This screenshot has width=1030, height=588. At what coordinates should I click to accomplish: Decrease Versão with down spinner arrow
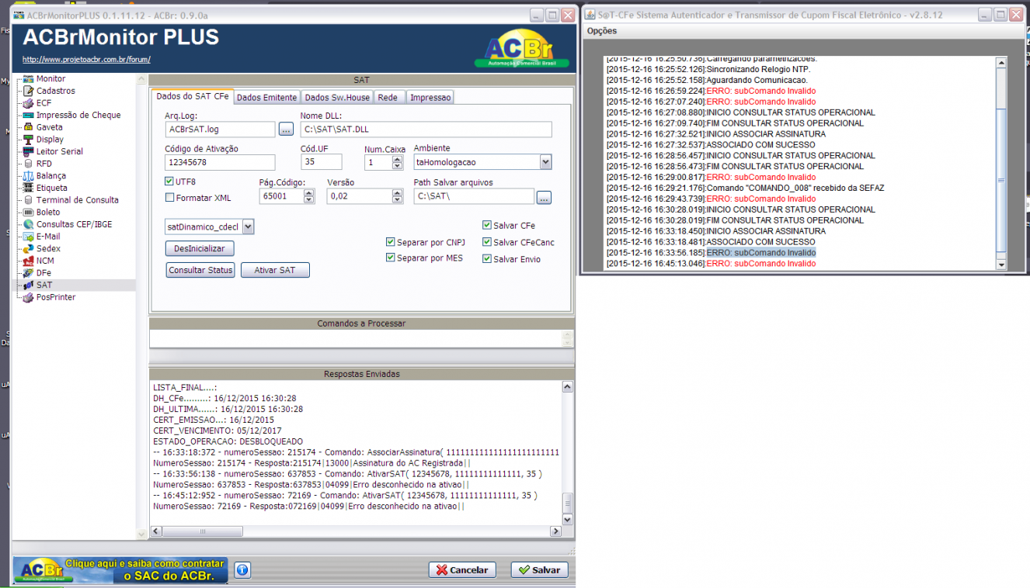pyautogui.click(x=398, y=200)
